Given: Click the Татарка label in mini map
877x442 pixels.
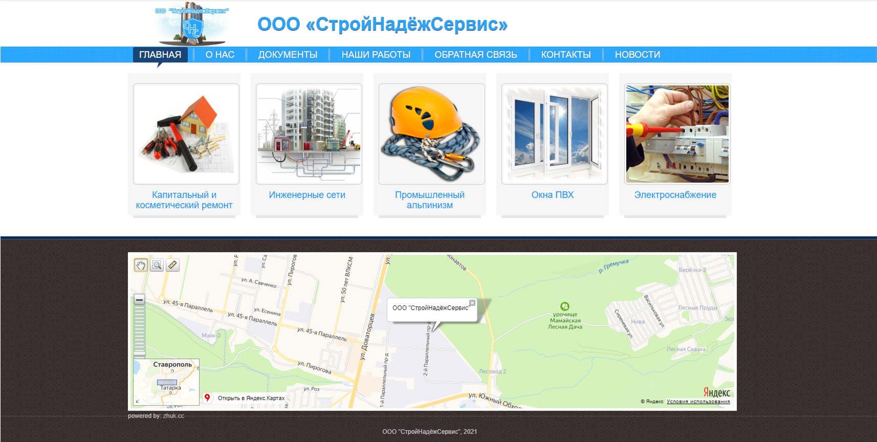Looking at the screenshot, I should coord(170,388).
